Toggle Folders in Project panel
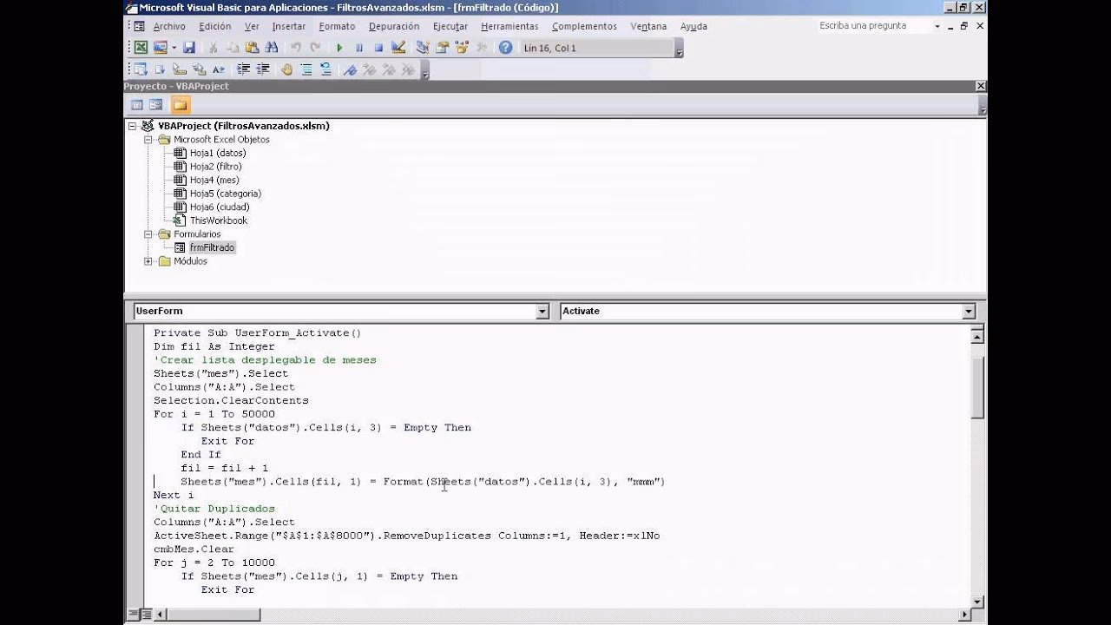Viewport: 1111px width, 625px height. coord(180,105)
